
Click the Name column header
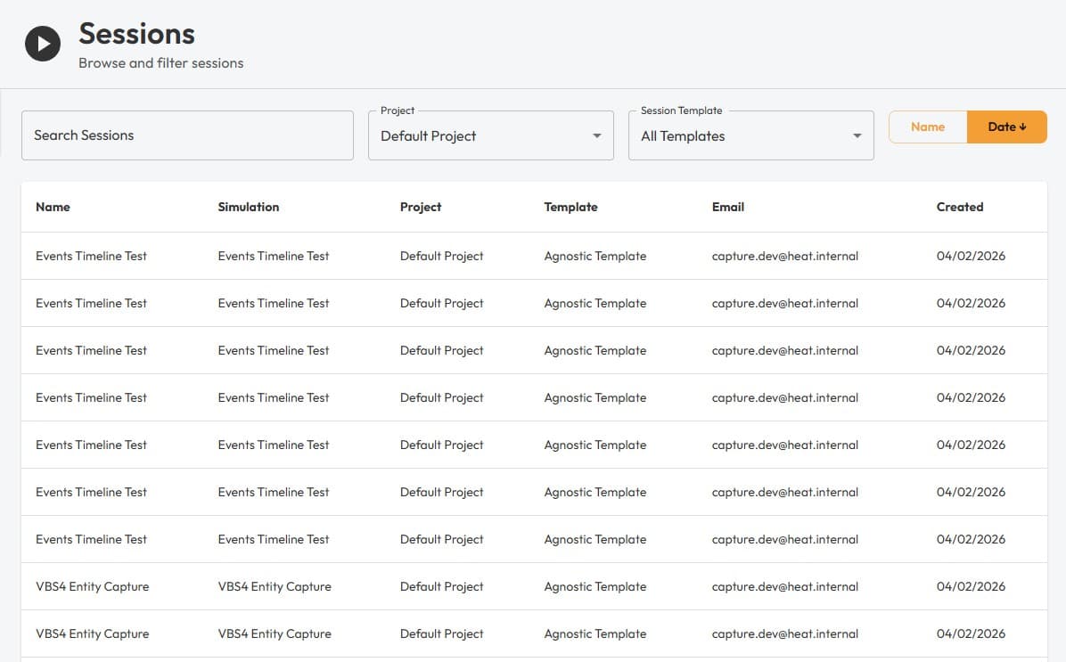point(53,207)
